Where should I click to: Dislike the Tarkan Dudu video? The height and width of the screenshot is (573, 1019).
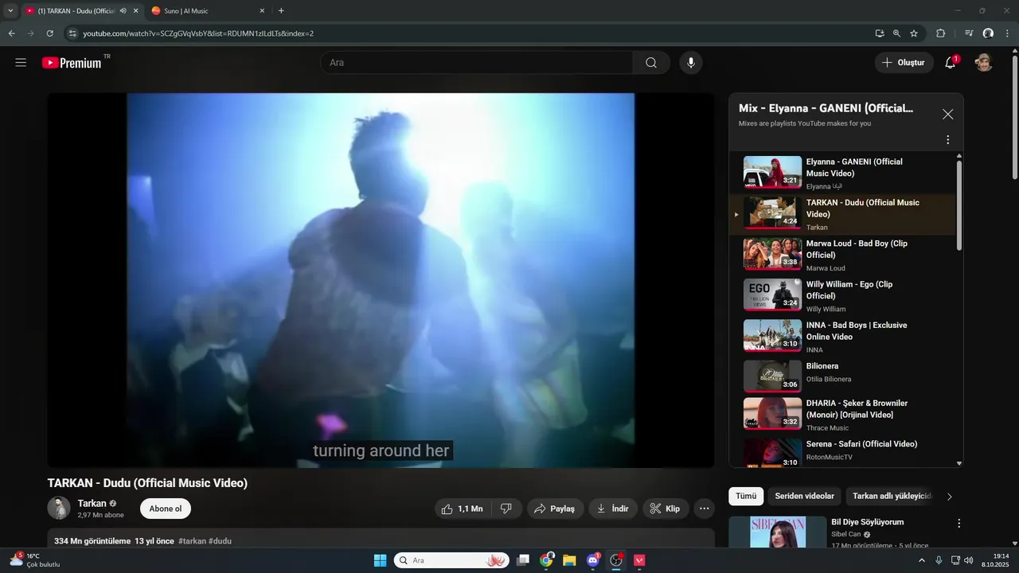pyautogui.click(x=506, y=509)
